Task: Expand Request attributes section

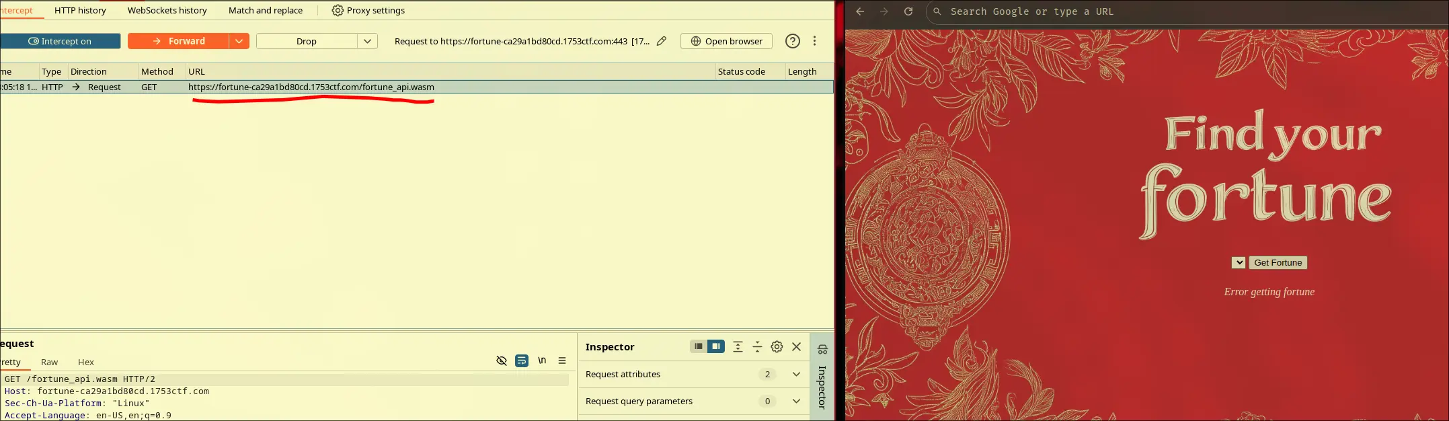Action: [x=796, y=375]
